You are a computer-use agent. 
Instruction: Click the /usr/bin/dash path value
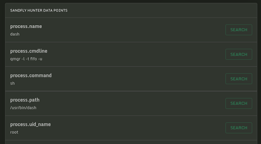click(23, 108)
